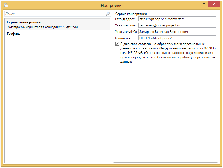The image size is (223, 168).
Task: Click the Укажите Email label
Action: [x=126, y=25]
